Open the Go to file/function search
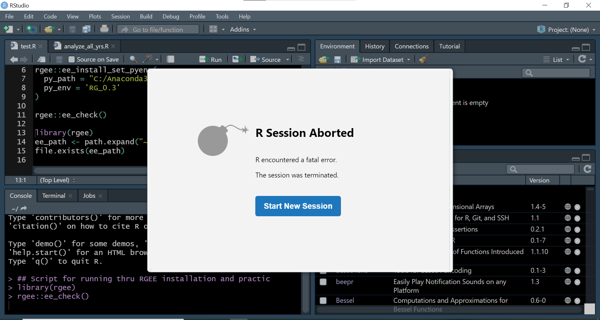Viewport: 600px width, 320px height. (158, 29)
